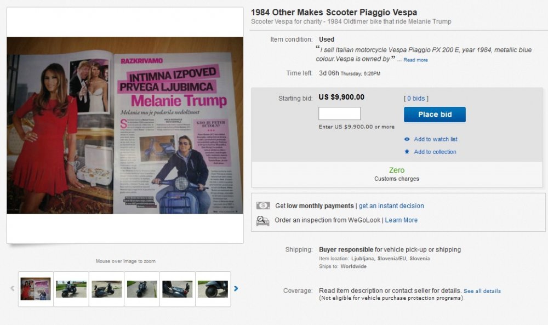Click the eye icon beside Add to watch list
The image size is (548, 325).
point(407,139)
